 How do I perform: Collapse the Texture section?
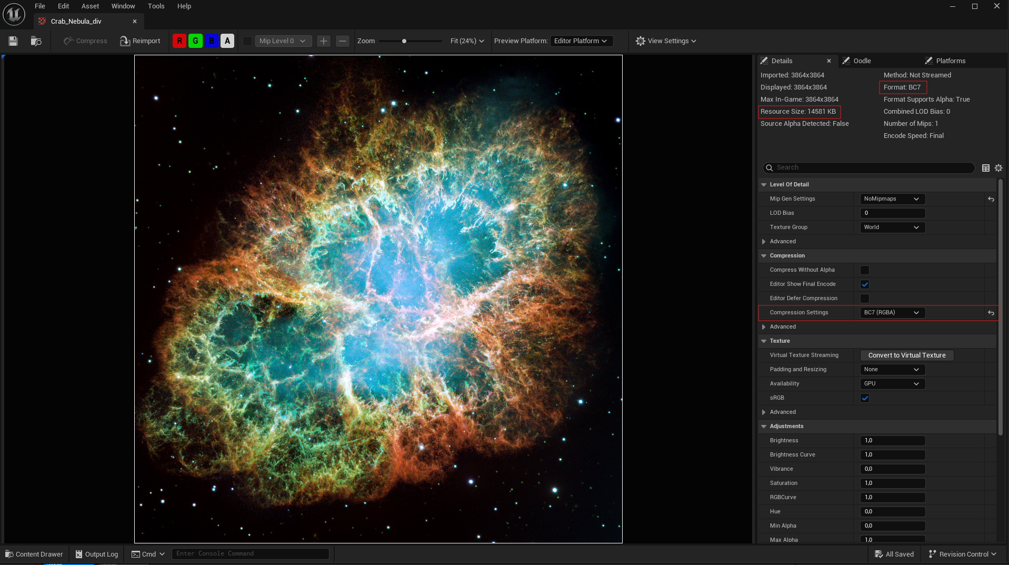pos(764,341)
